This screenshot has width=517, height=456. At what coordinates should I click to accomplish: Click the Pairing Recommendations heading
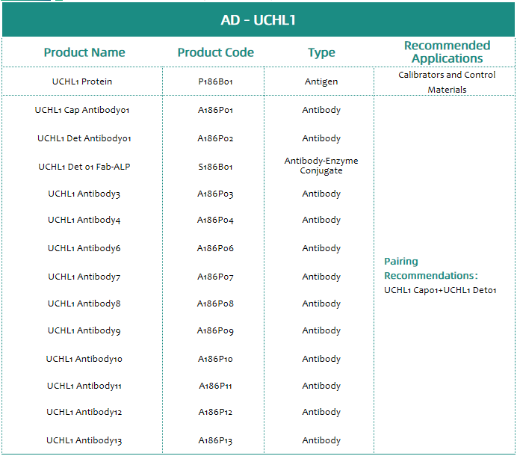[430, 268]
